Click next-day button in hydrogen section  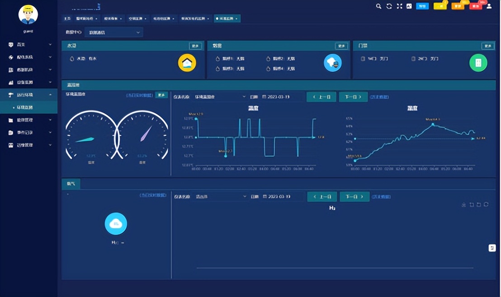tap(354, 196)
